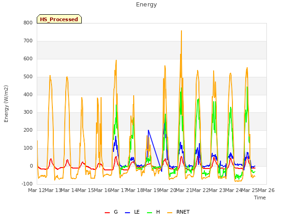Toggle the H series in legend
This screenshot has width=294, height=221.
153,212
